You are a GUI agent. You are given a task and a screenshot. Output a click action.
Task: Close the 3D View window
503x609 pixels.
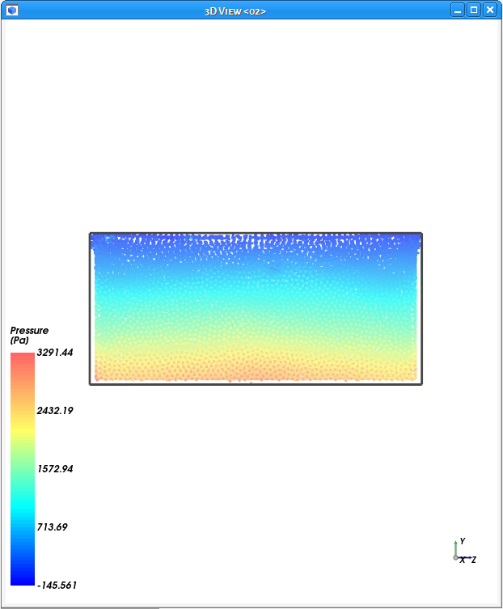(490, 10)
